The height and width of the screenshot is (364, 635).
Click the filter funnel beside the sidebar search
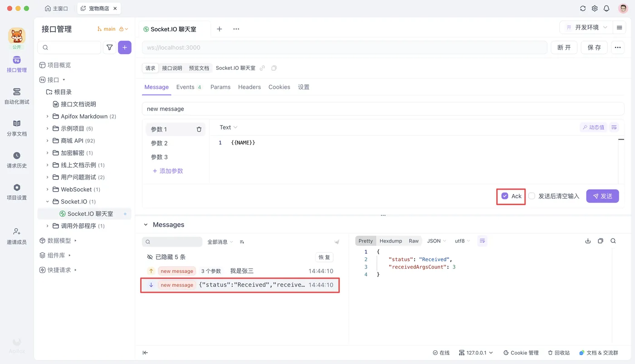pyautogui.click(x=109, y=48)
